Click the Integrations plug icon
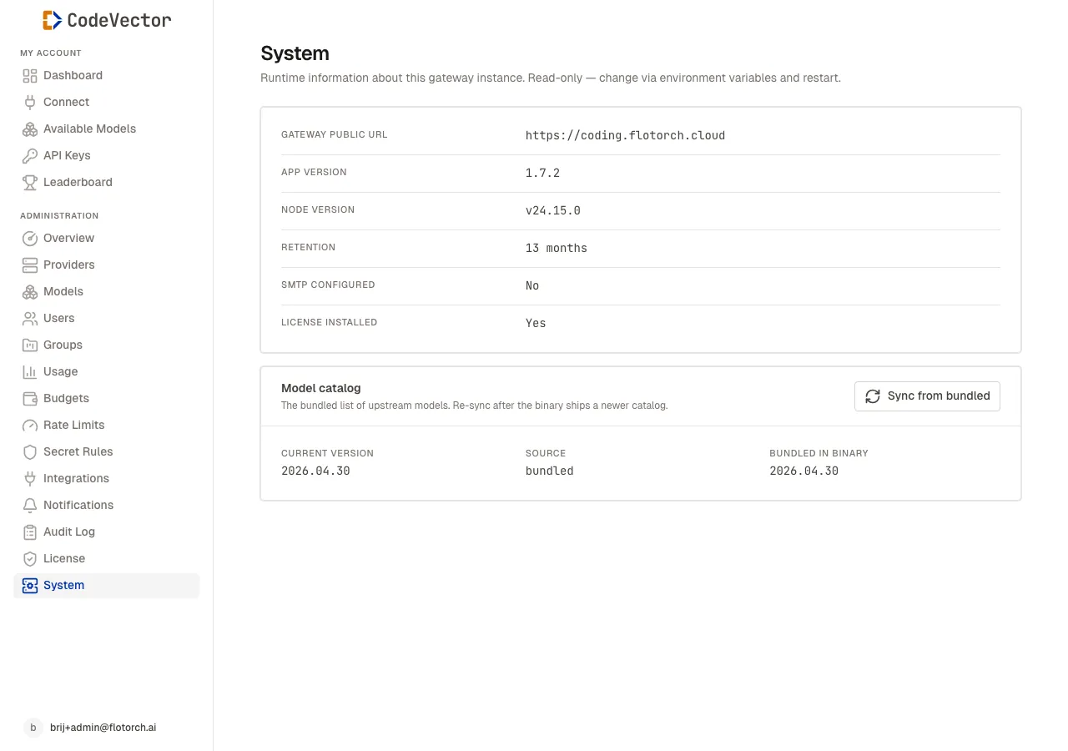 tap(30, 479)
